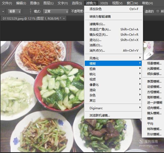
Task: Expand the 渲染 submenu
Action: 113,90
